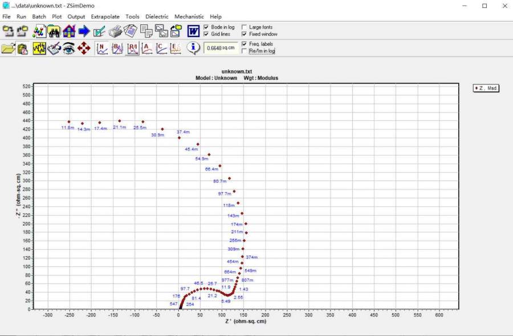
Task: Open the Dielectric menu
Action: point(157,17)
